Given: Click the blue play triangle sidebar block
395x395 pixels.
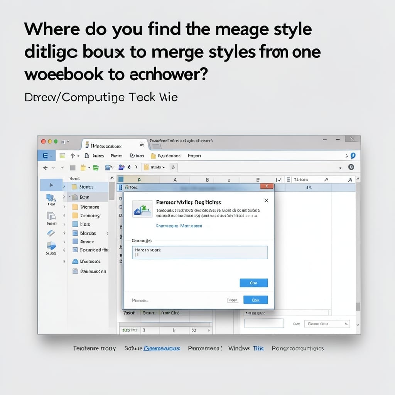Looking at the screenshot, I should click(x=51, y=185).
